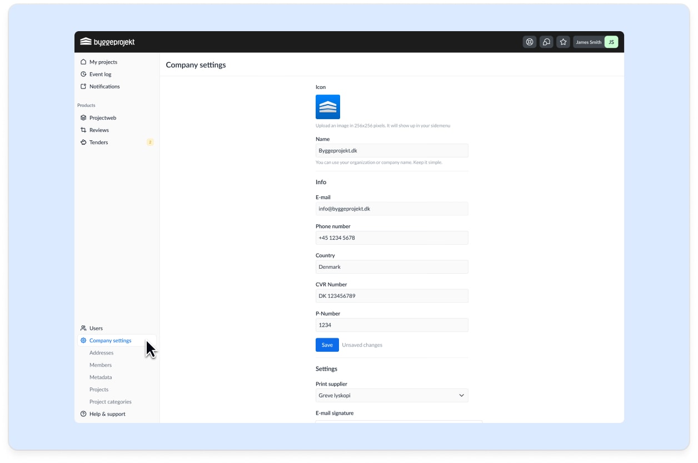This screenshot has height=463, width=698.
Task: Click the star favorites icon in header
Action: click(563, 42)
